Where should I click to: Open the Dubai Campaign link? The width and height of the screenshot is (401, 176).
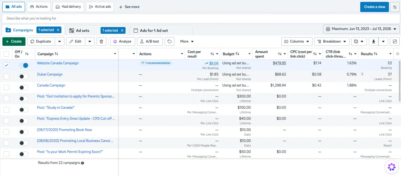(x=50, y=74)
